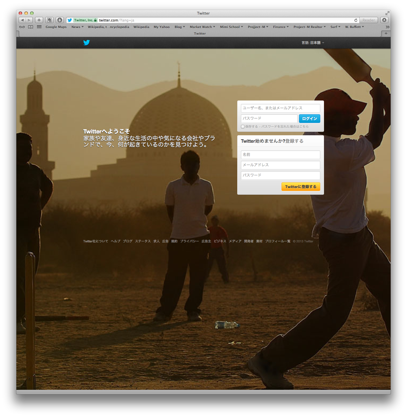Expand the Mimi School bookmarks folder
407x417 pixels.
coord(232,27)
